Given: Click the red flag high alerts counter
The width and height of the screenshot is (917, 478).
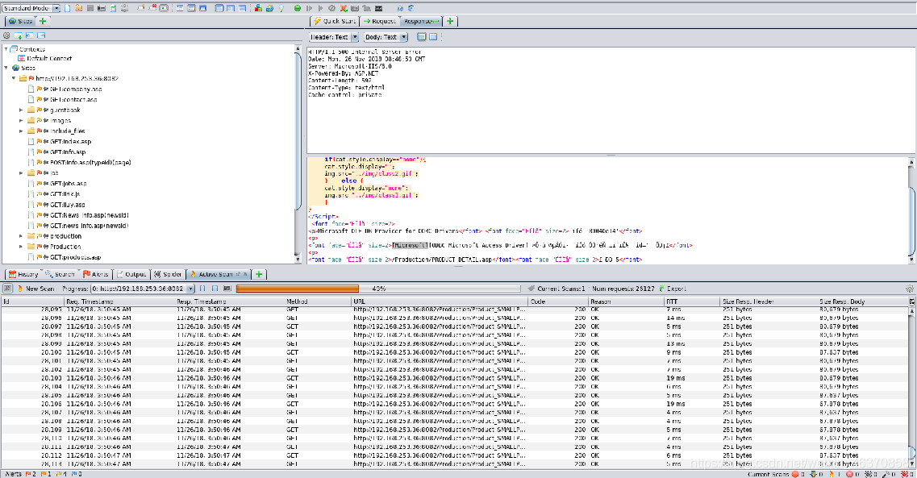Looking at the screenshot, I should [x=30, y=474].
